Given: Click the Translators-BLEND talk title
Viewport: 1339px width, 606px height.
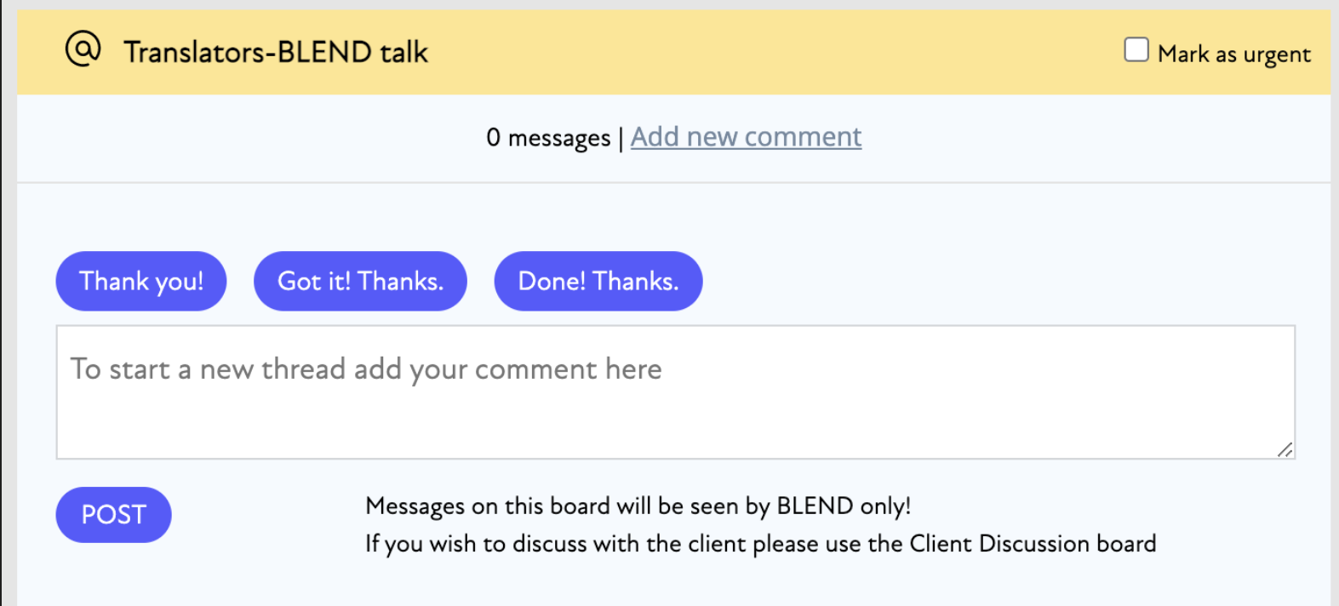Looking at the screenshot, I should (276, 52).
